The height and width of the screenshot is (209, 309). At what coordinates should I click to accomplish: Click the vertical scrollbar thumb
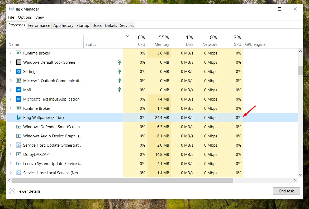tap(300, 70)
